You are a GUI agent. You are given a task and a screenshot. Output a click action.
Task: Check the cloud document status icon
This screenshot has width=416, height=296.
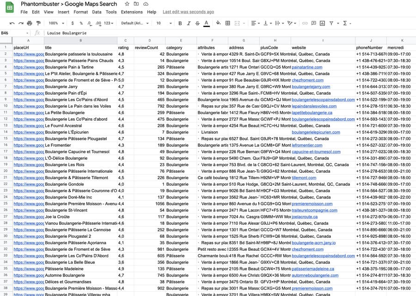(x=146, y=4)
